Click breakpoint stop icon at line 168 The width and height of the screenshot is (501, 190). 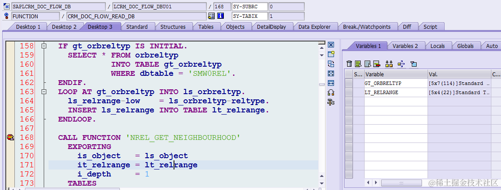[10, 137]
